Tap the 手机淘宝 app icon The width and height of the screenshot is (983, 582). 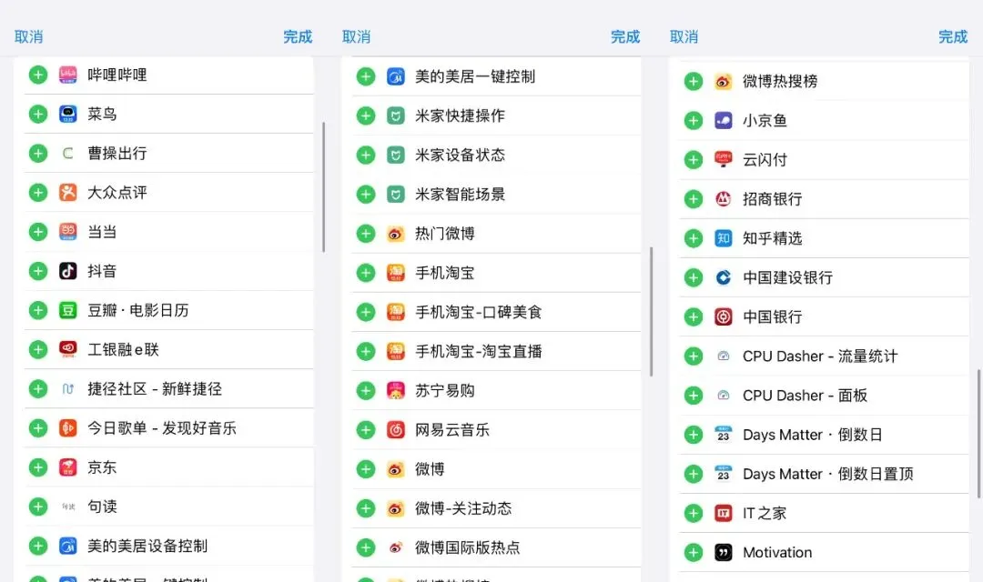click(396, 273)
